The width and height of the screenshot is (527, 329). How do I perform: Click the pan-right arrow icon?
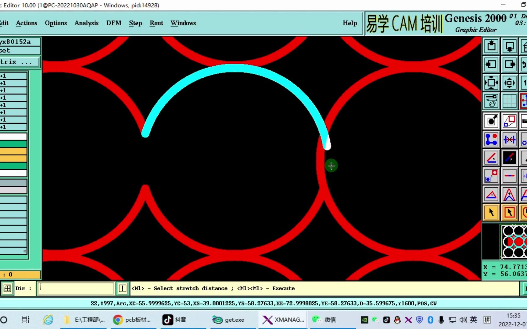click(510, 64)
